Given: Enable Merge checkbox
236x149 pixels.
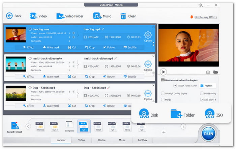Looking at the screenshot, I should click(x=163, y=100).
